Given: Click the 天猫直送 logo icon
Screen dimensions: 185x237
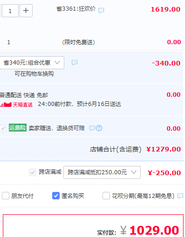Looking at the screenshot, I should [6, 105].
